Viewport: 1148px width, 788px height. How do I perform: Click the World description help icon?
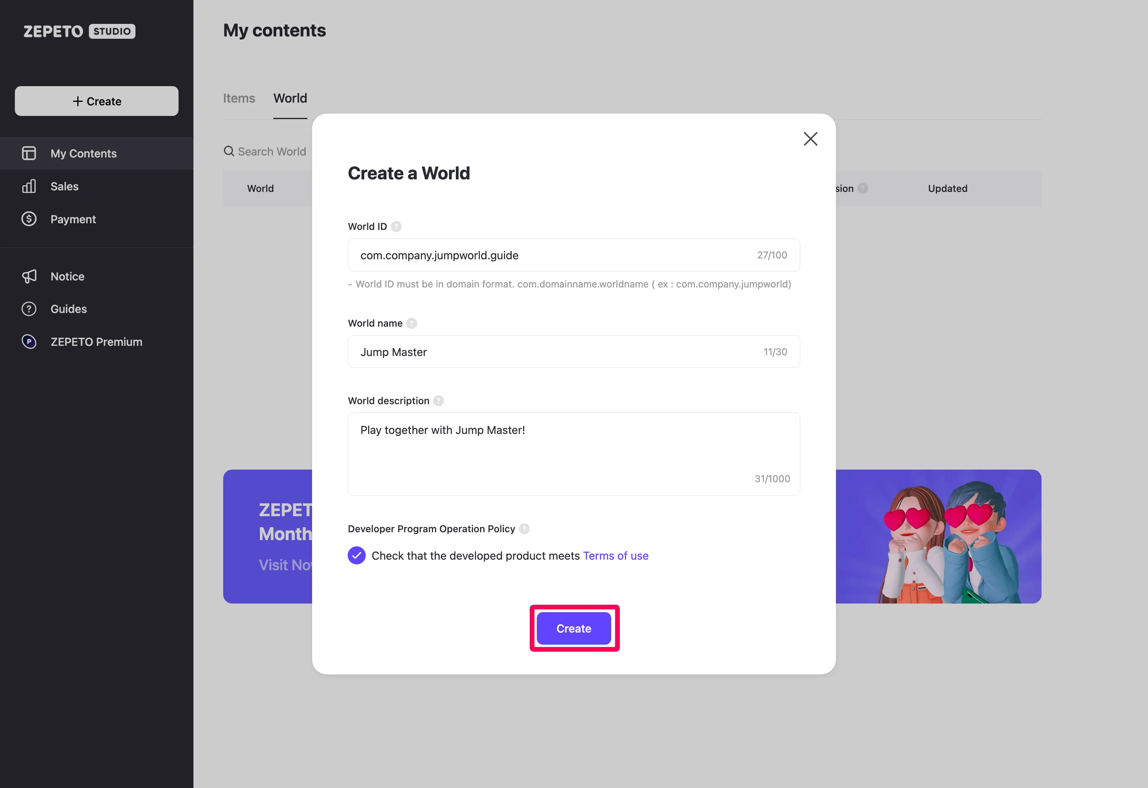click(439, 401)
